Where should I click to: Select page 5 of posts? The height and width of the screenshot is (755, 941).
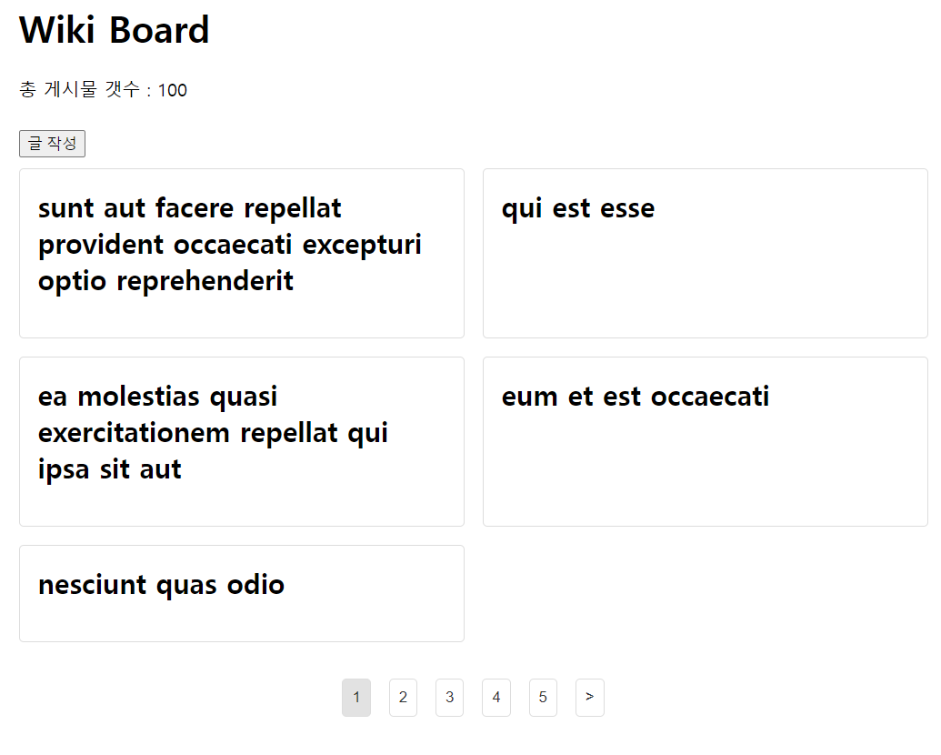[x=543, y=697]
